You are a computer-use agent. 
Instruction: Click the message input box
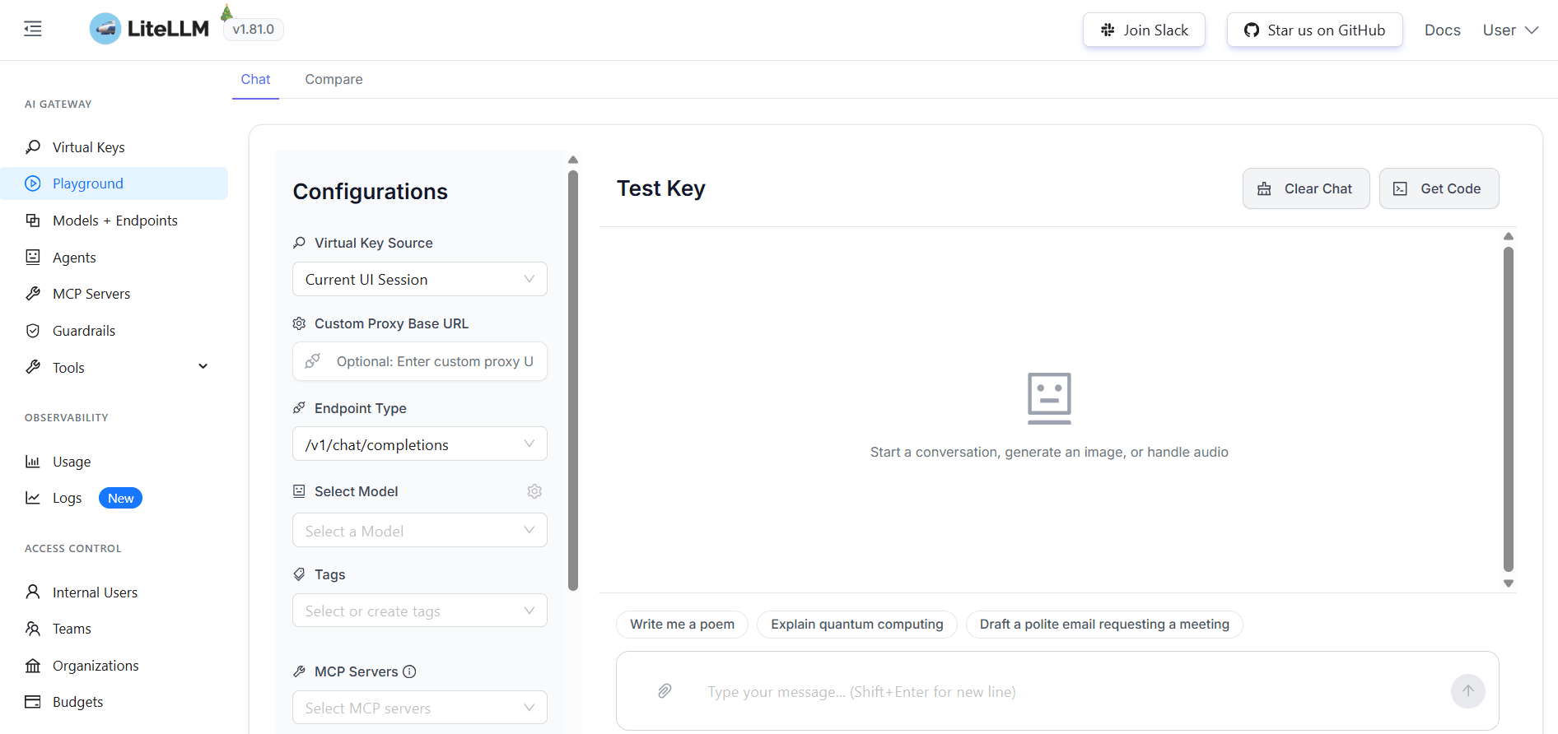(x=1057, y=691)
